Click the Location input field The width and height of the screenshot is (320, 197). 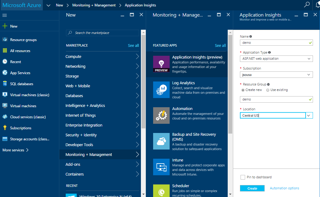pos(273,116)
